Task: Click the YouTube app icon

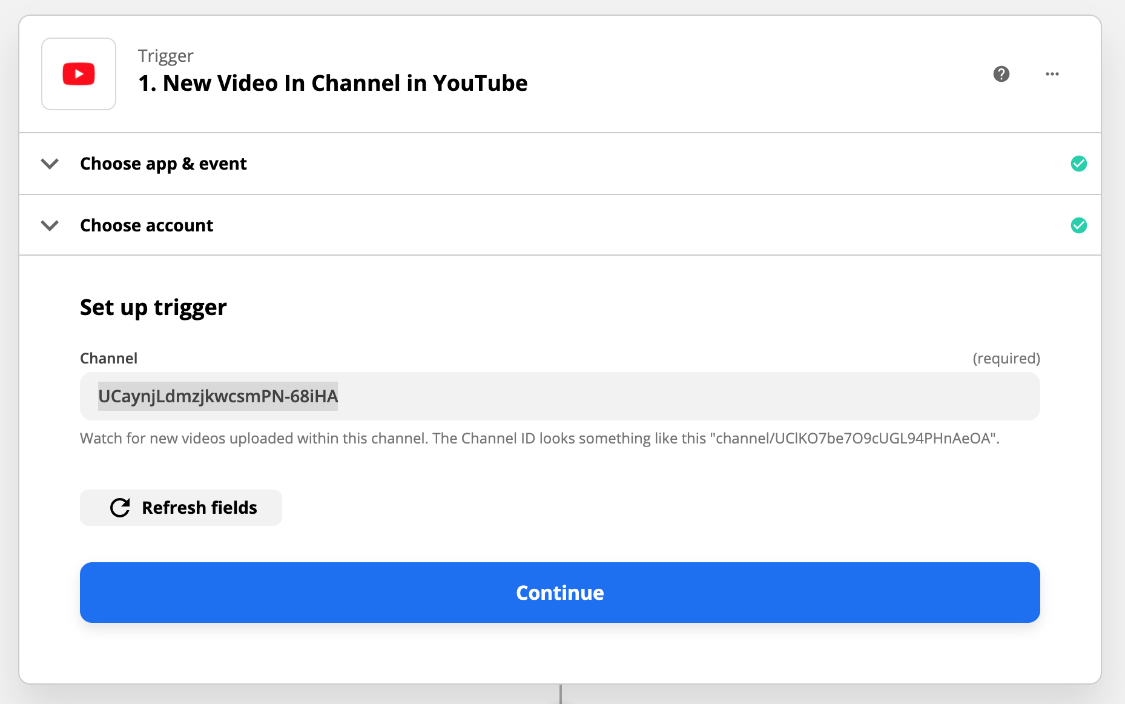Action: (x=79, y=74)
